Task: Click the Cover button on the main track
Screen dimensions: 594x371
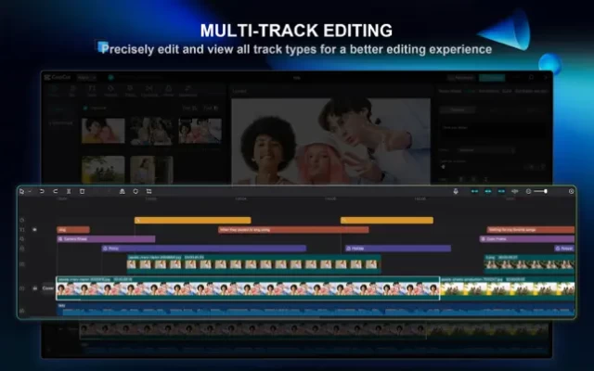Action: [x=47, y=288]
